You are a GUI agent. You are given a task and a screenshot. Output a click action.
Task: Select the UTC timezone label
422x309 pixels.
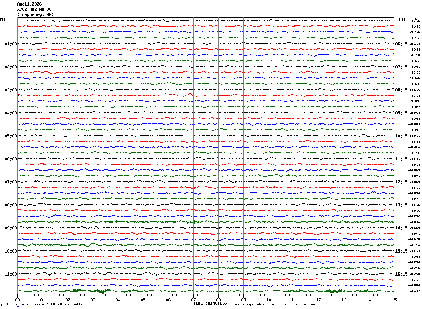(x=403, y=20)
